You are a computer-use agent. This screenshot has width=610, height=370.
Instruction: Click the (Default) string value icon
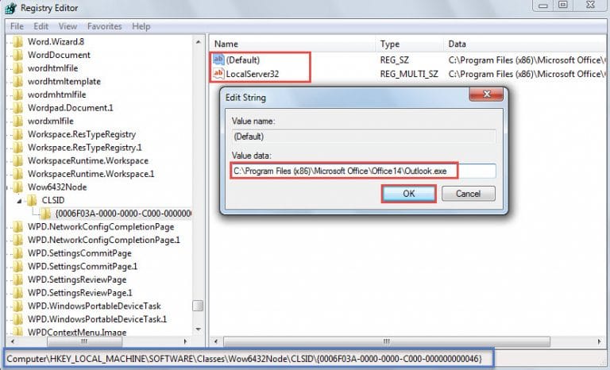coord(218,60)
